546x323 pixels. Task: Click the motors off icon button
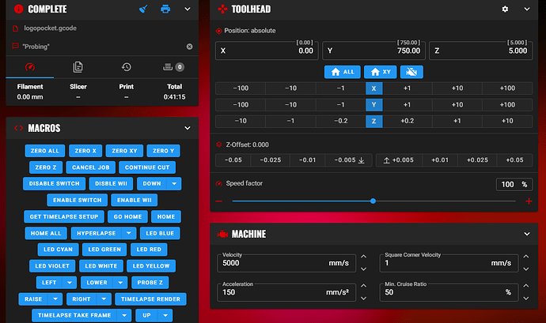[x=411, y=71]
